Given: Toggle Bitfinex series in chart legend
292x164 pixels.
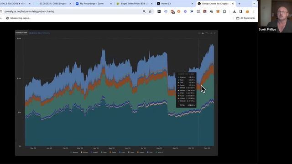Looking at the screenshot, I should coord(84,152).
